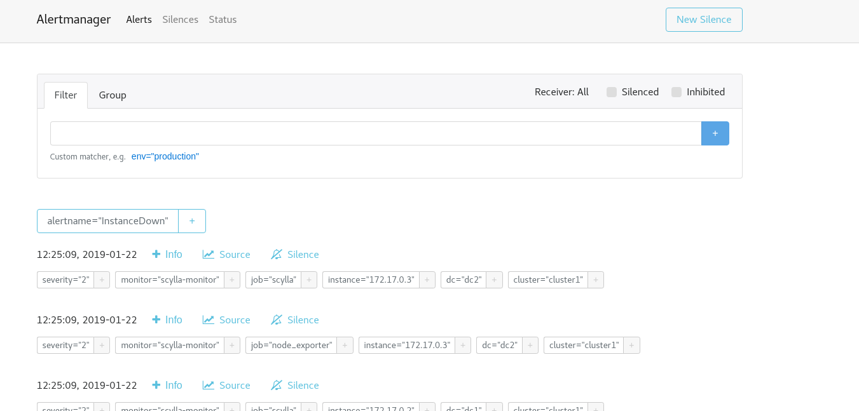Click the custom matcher input field

[375, 133]
